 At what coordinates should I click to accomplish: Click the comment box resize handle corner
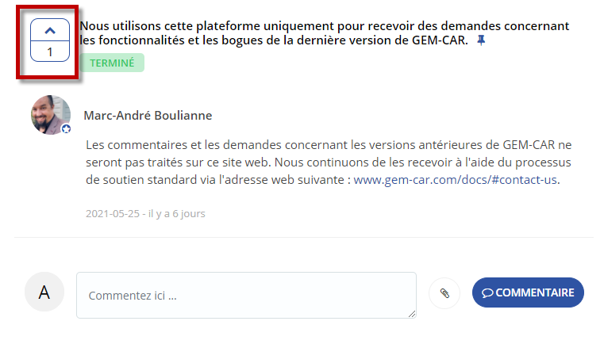(412, 314)
